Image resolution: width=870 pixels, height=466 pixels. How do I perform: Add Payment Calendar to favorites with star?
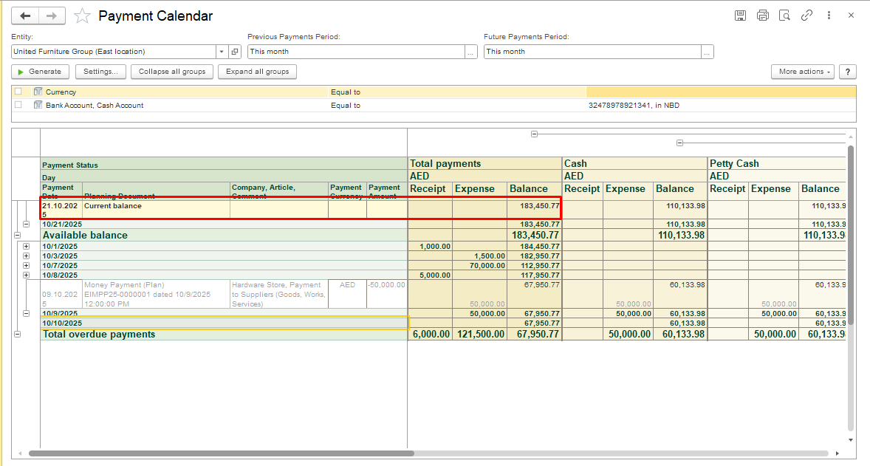coord(83,16)
